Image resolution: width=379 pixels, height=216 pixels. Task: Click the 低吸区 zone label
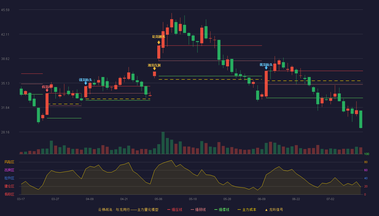tap(9, 194)
